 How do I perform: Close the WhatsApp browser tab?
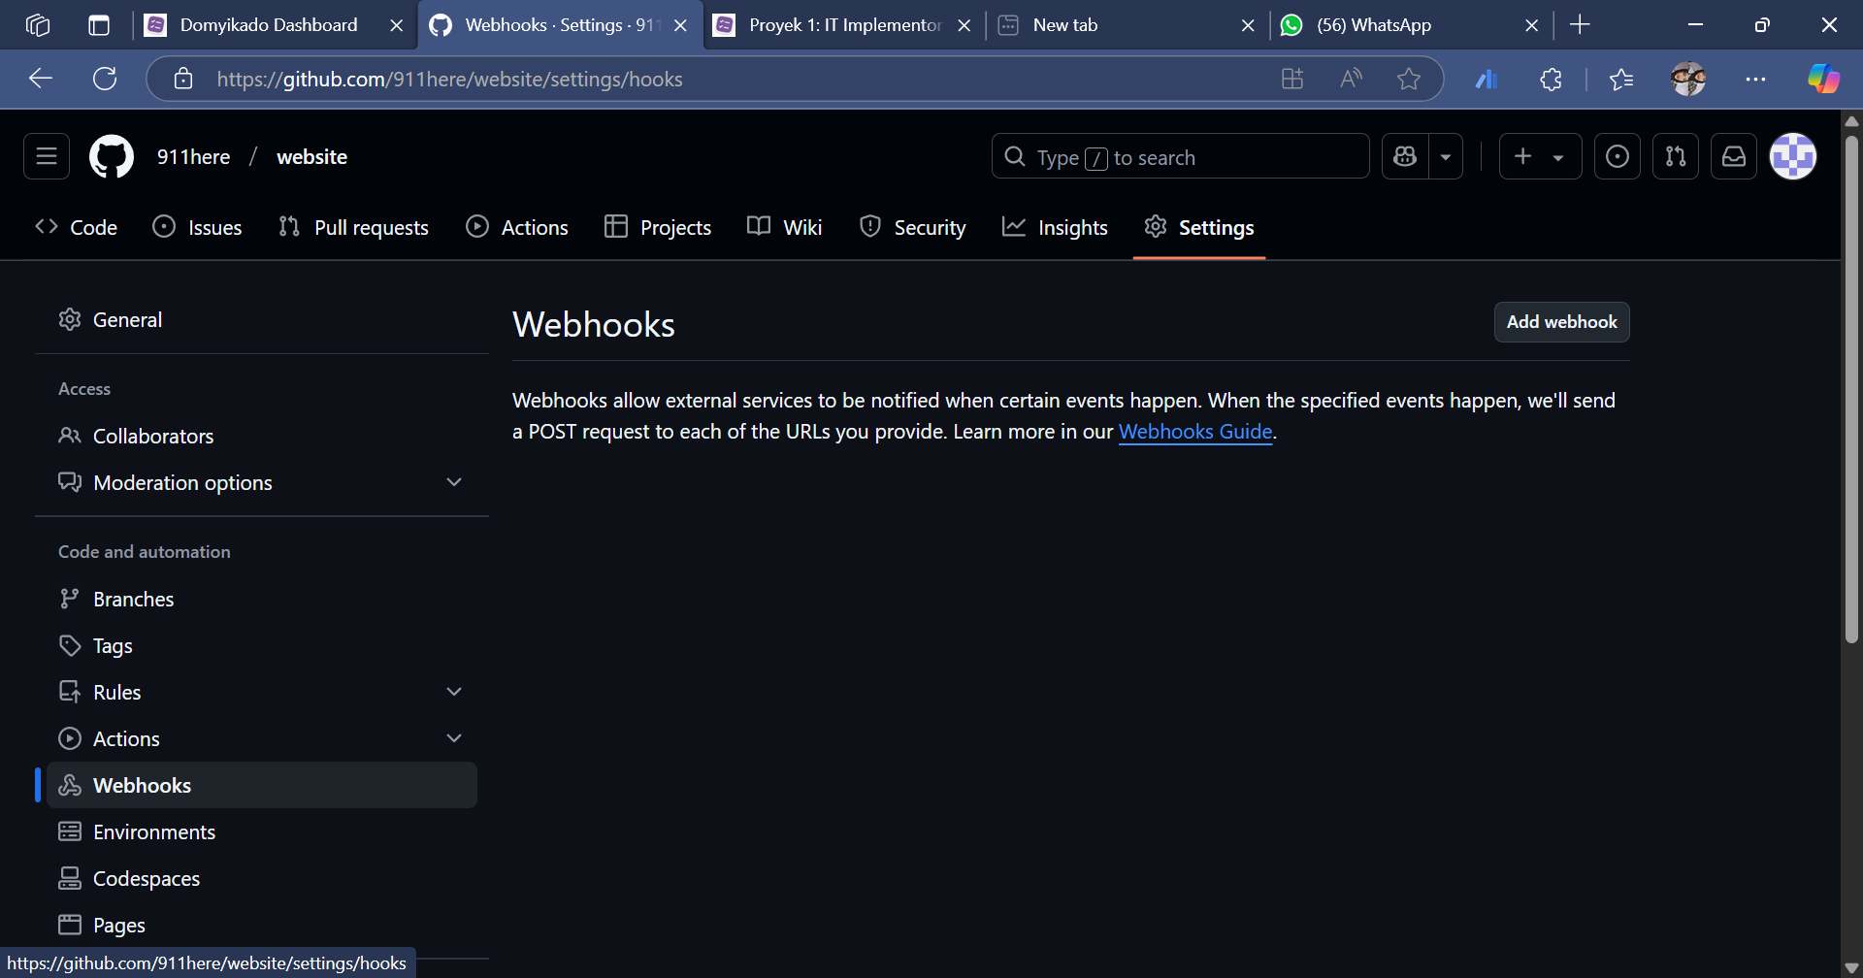point(1532,25)
